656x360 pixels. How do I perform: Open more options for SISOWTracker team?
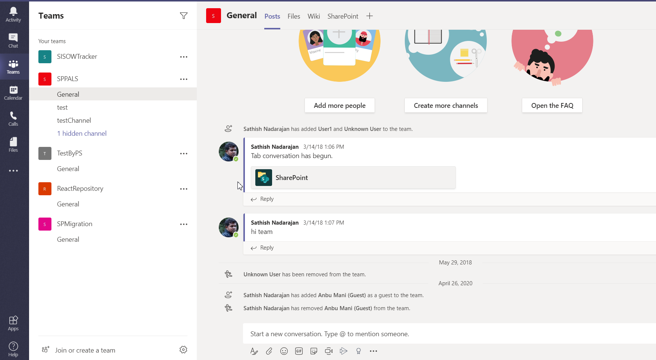(x=183, y=57)
